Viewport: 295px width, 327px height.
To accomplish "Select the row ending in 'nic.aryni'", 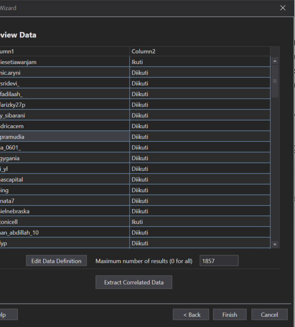I will [x=135, y=73].
